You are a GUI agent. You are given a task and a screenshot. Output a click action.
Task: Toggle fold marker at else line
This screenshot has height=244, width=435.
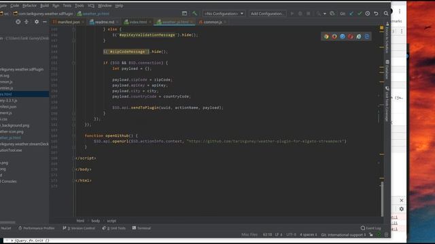[74, 29]
